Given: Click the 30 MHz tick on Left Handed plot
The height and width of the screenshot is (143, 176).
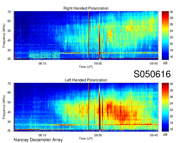Looking at the screenshot, I should 9,122.
